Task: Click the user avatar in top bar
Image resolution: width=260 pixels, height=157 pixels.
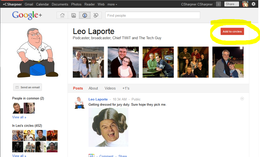Action: point(245,4)
